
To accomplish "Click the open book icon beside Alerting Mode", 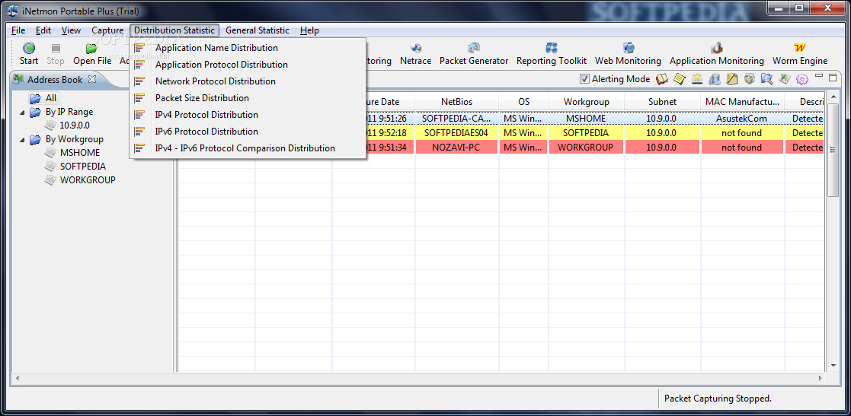I will coord(661,79).
